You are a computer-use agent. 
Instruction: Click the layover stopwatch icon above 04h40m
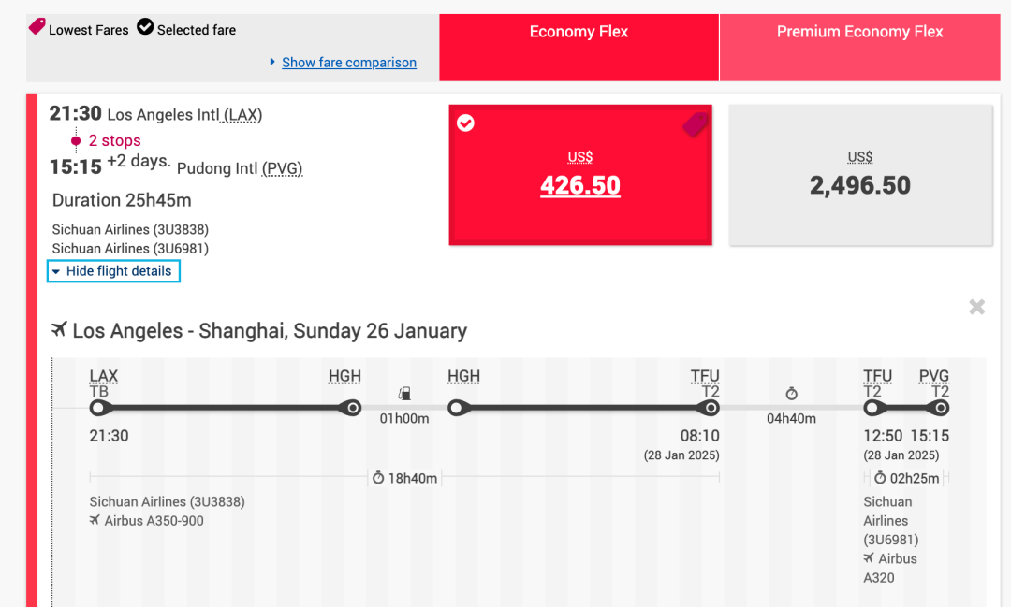tap(791, 393)
